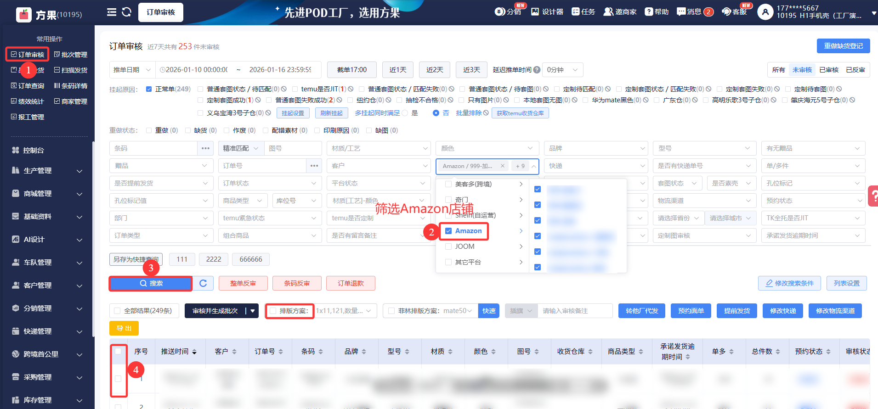Click the 修改搜索条件 button
Viewport: 878px width, 409px height.
point(789,283)
